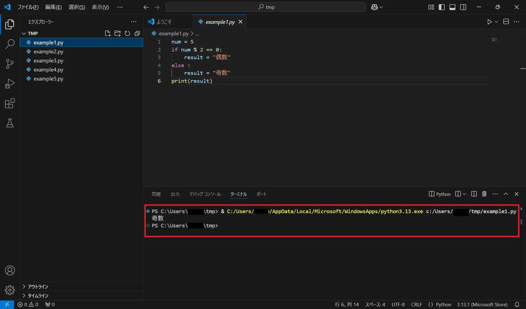Go forward with the right arrow
Viewport: 526px width, 309px height.
coord(157,7)
